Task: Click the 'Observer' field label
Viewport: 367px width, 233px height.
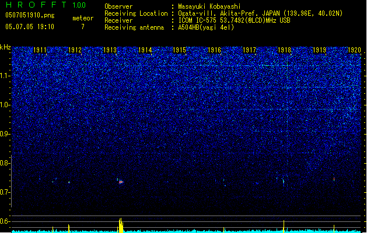Action: 118,6
